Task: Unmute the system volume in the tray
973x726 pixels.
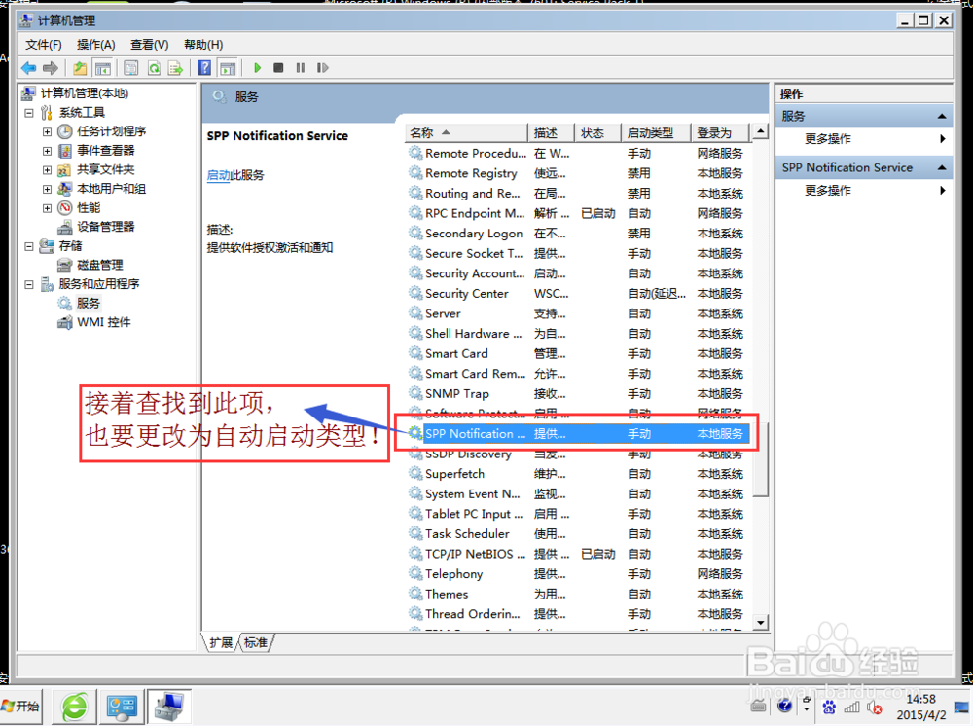Action: [x=874, y=708]
